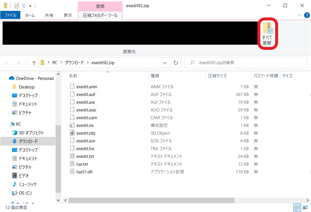Sort by サイズ column header
The height and width of the screenshot is (212, 311).
[287, 76]
